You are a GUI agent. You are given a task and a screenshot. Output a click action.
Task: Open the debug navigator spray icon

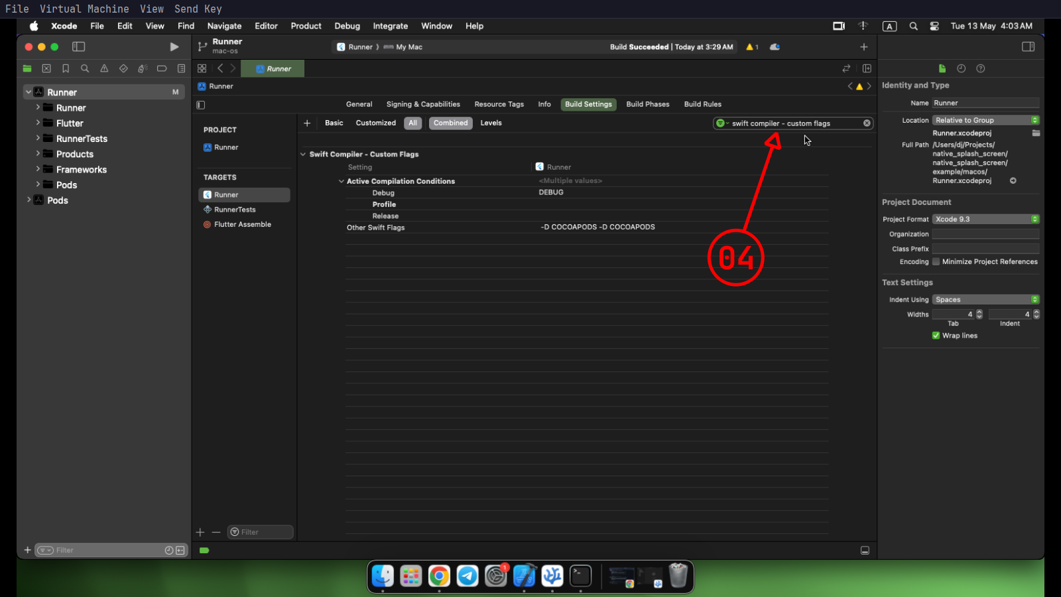pos(143,68)
